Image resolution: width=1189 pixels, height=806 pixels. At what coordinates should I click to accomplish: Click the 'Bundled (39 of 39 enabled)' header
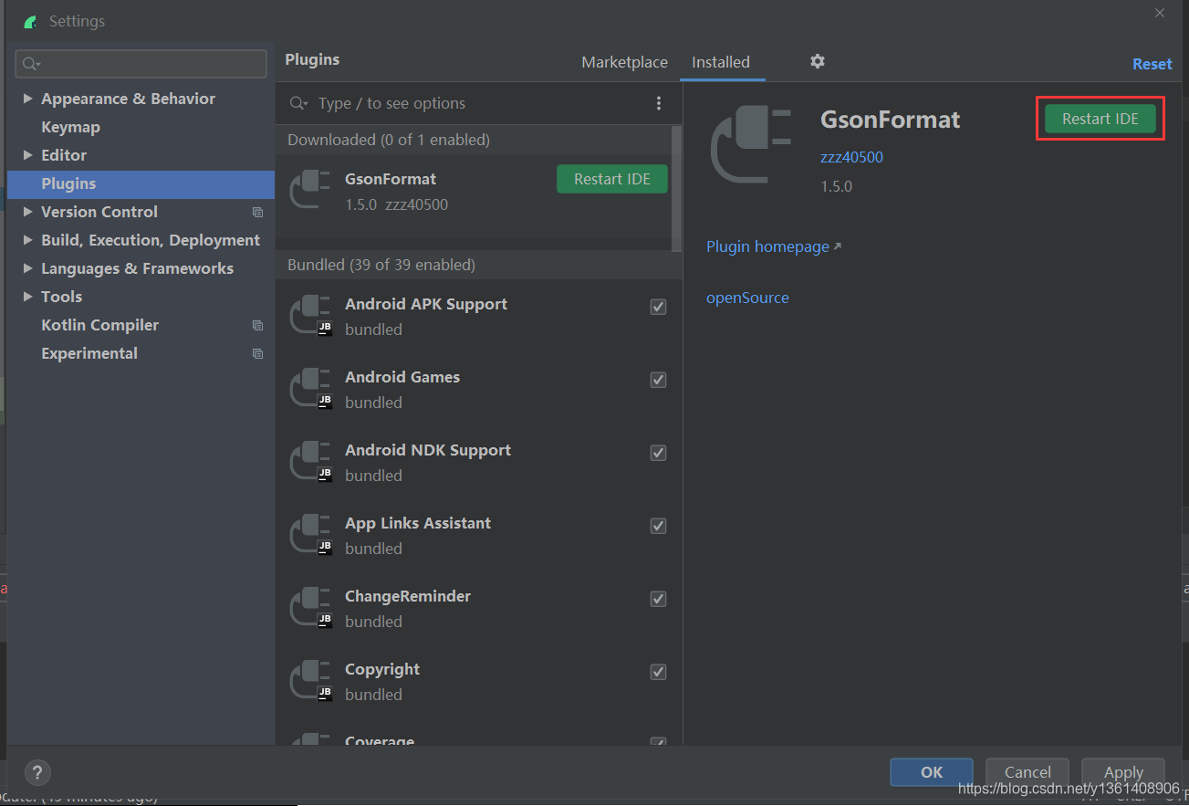point(381,265)
